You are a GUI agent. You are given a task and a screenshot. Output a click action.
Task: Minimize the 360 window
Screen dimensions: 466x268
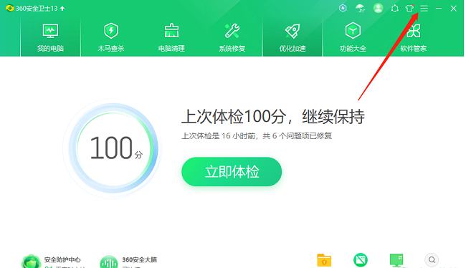[x=439, y=9]
